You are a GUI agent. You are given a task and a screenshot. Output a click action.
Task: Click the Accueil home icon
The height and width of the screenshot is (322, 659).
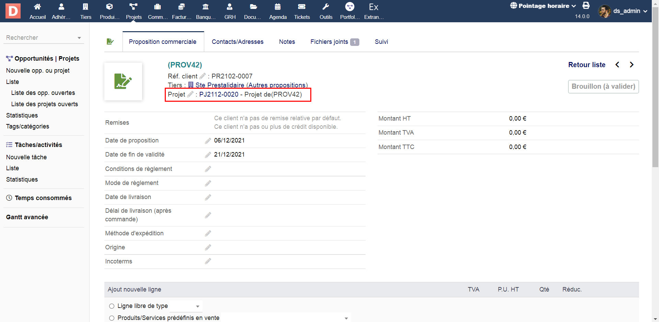[x=37, y=7]
